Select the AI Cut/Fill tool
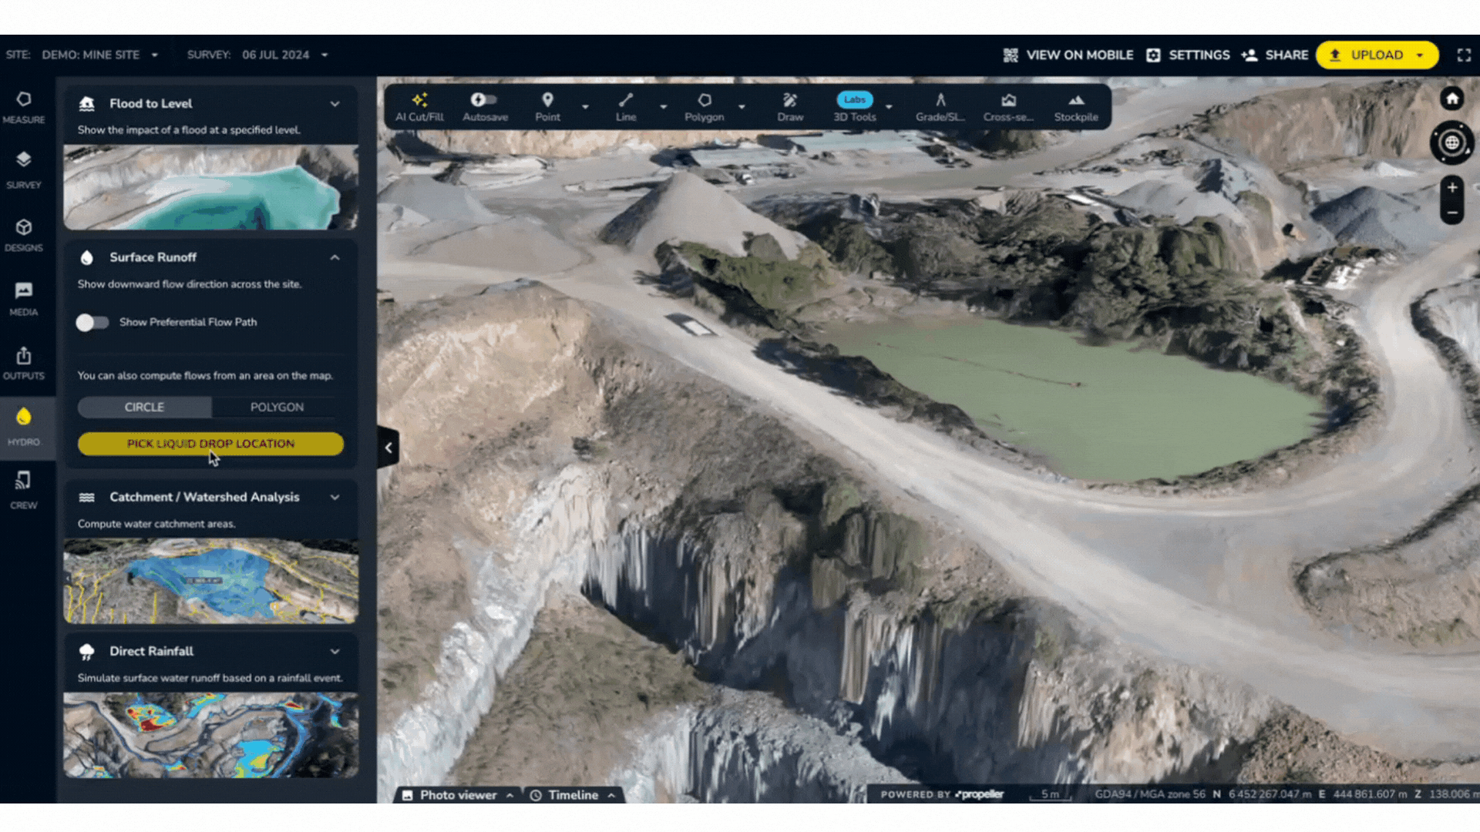This screenshot has height=832, width=1480. [419, 107]
